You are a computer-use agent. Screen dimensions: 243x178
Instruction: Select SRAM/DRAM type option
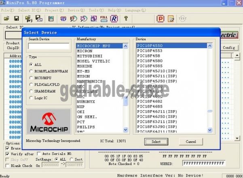tap(31, 91)
